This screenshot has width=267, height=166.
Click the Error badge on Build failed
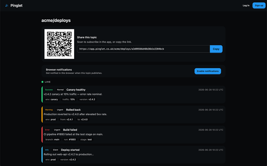tap(47, 130)
